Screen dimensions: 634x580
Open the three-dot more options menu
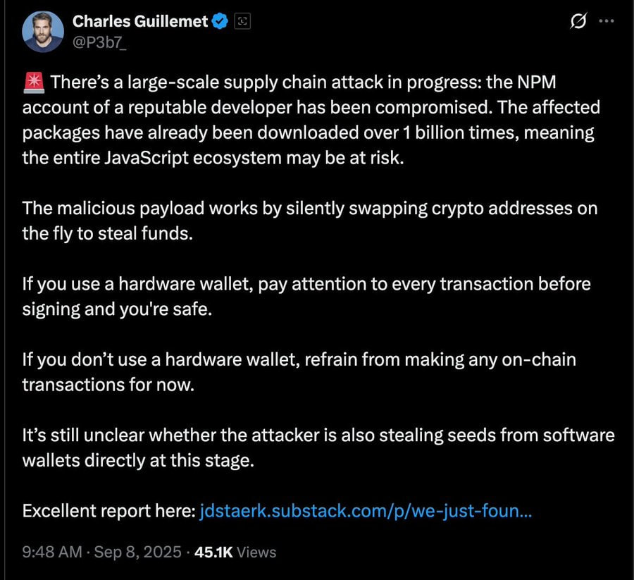tap(607, 21)
